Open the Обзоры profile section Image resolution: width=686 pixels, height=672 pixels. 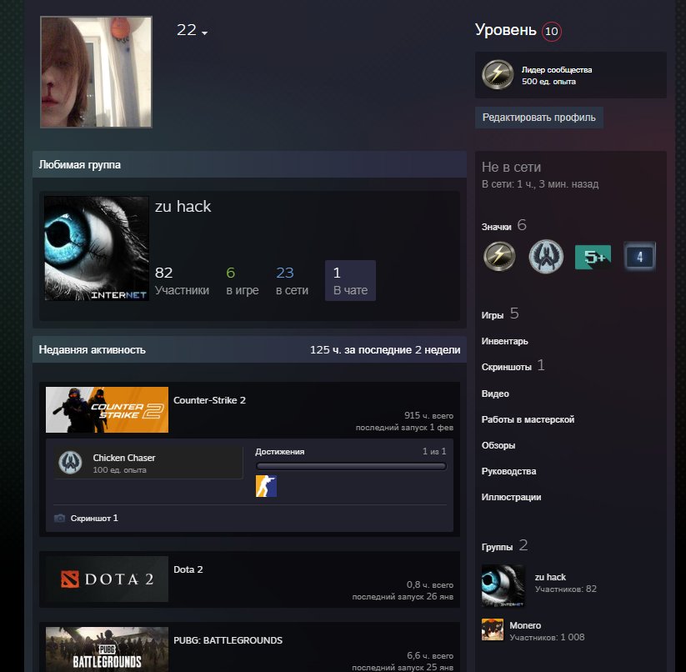pos(498,445)
